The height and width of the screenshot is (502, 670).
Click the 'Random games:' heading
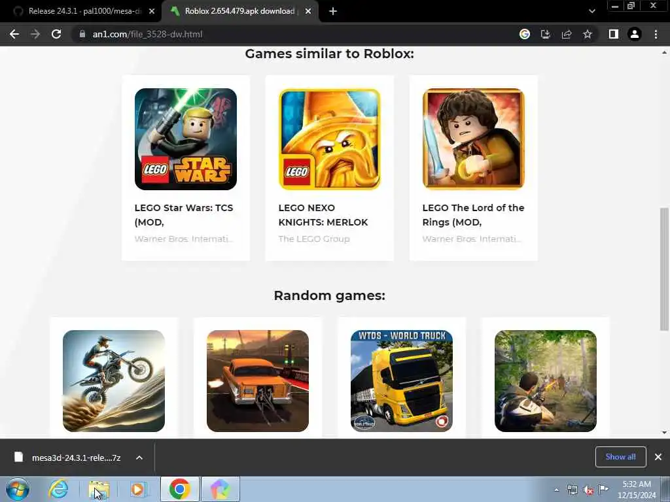[330, 295]
